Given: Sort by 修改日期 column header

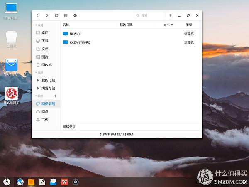Looking at the screenshot, I should coord(126,25).
